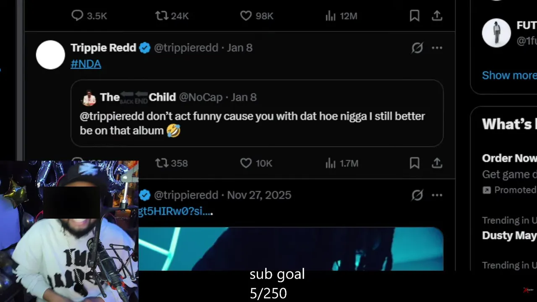This screenshot has height=302, width=537.
Task: Repost the tweet with 24K reposts
Action: [x=172, y=16]
